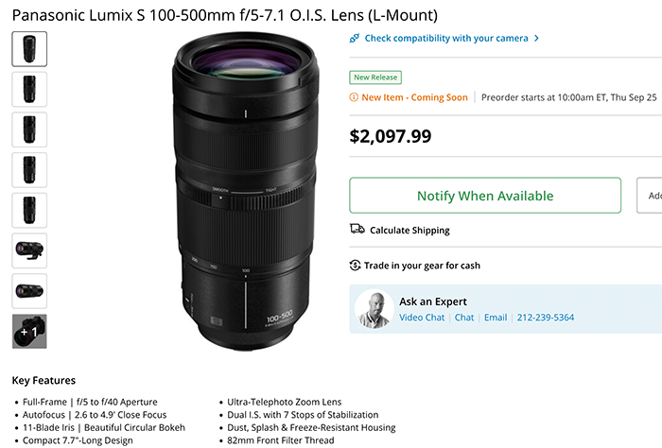Expand the compatibility check chevron arrow
This screenshot has width=662, height=448.
pyautogui.click(x=537, y=39)
